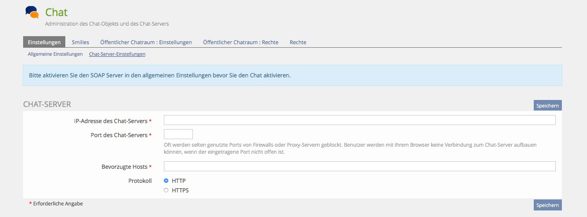This screenshot has height=217, width=587.
Task: Select the Chat-Server-Einstellungen sub-tab
Action: click(117, 54)
